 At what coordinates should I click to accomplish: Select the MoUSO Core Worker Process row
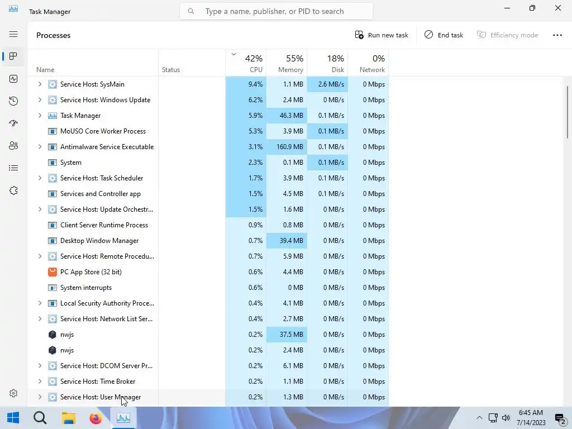point(208,131)
